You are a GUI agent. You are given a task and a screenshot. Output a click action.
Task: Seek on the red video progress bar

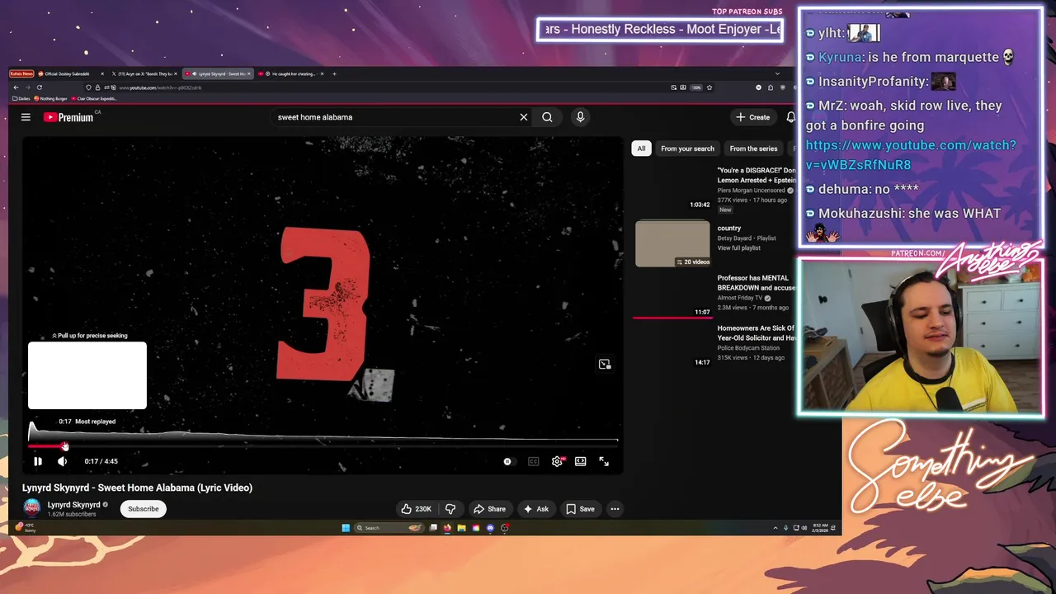pos(323,445)
